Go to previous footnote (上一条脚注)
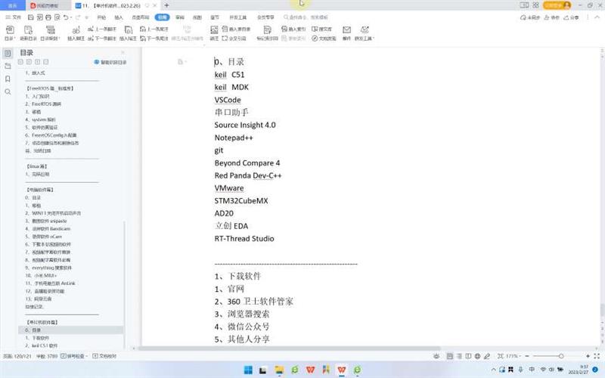 (x=102, y=29)
